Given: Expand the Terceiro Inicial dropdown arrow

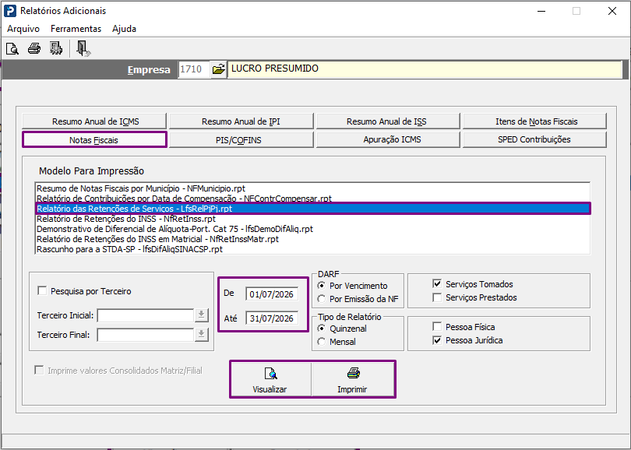Looking at the screenshot, I should click(x=201, y=315).
